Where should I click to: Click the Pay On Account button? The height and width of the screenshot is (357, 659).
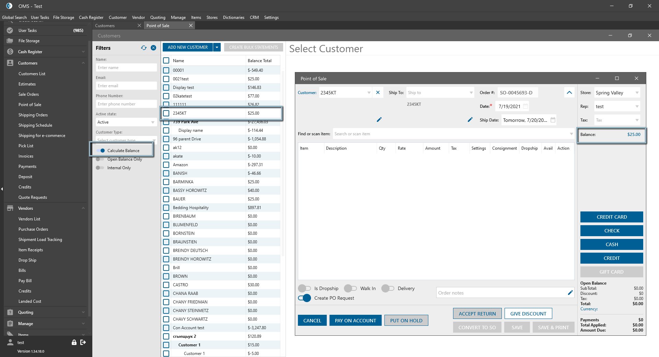[x=355, y=321]
